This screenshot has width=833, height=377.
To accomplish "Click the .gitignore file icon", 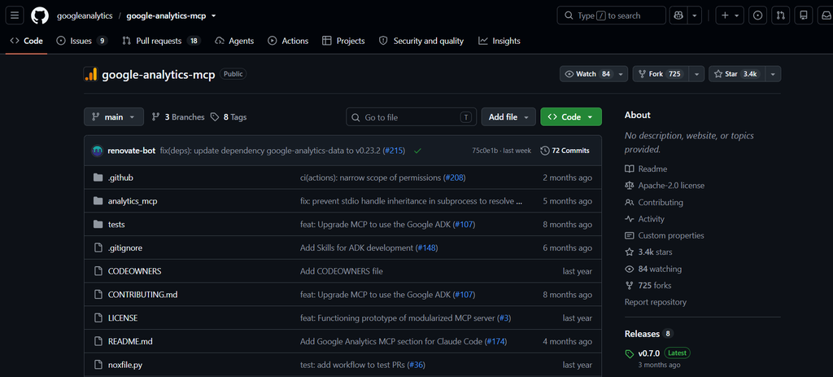I will pos(98,248).
